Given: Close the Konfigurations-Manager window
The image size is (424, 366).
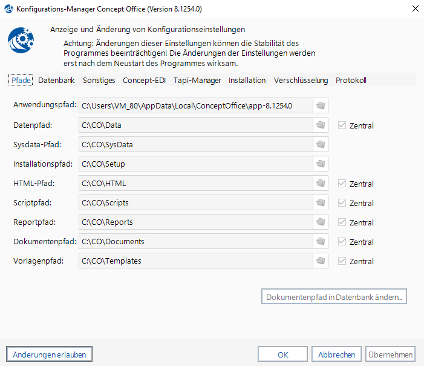Looking at the screenshot, I should [415, 9].
